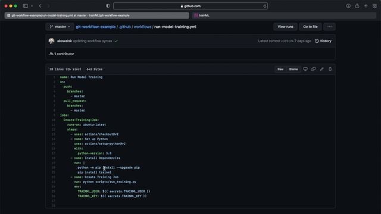Edit this file with pencil icon
Image resolution: width=381 pixels, height=214 pixels.
tap(321, 69)
